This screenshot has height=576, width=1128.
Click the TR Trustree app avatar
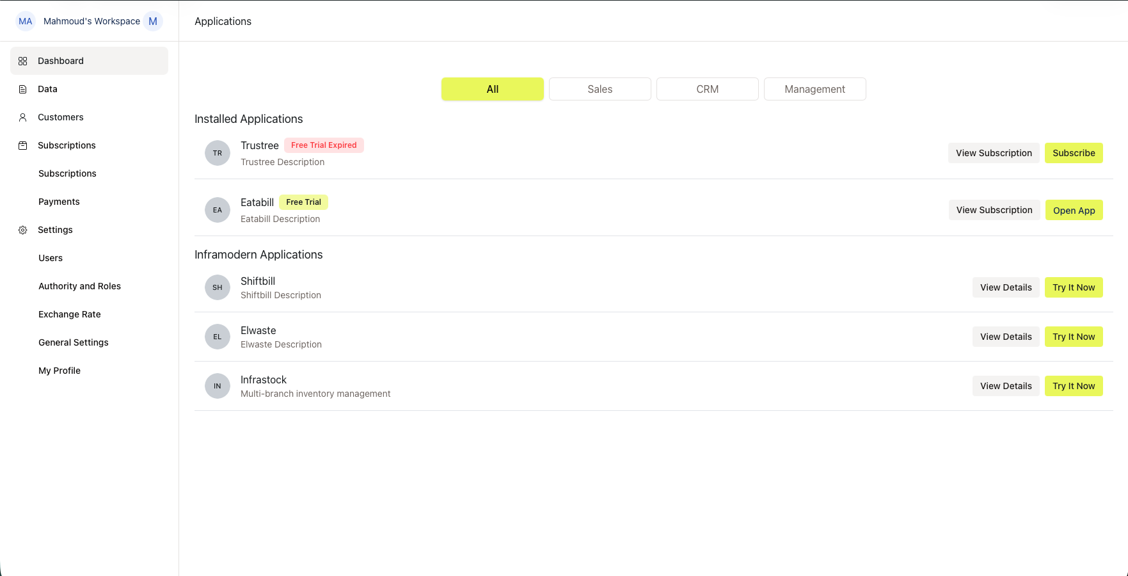click(218, 153)
